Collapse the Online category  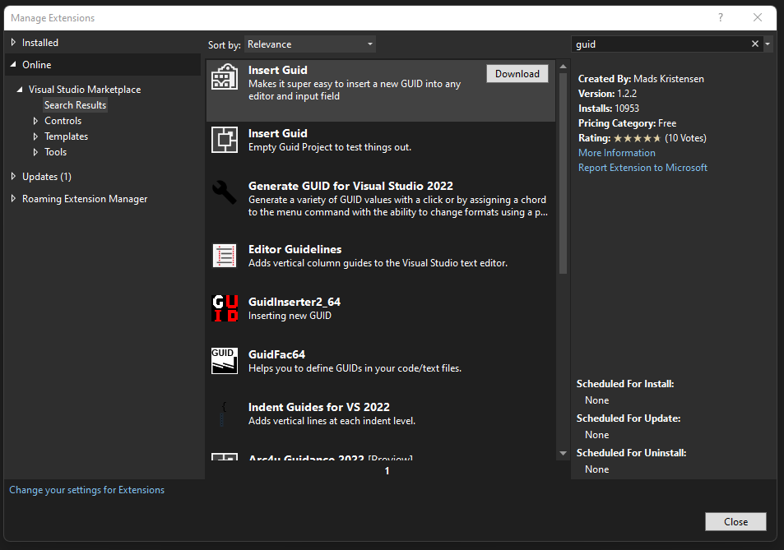pos(13,64)
